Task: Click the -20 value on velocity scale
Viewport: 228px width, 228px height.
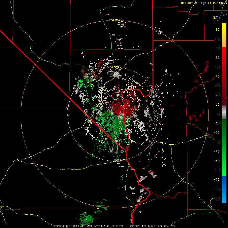Action: pyautogui.click(x=217, y=133)
